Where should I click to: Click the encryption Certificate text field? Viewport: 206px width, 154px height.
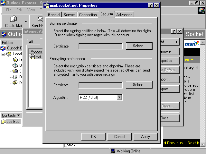101,85
